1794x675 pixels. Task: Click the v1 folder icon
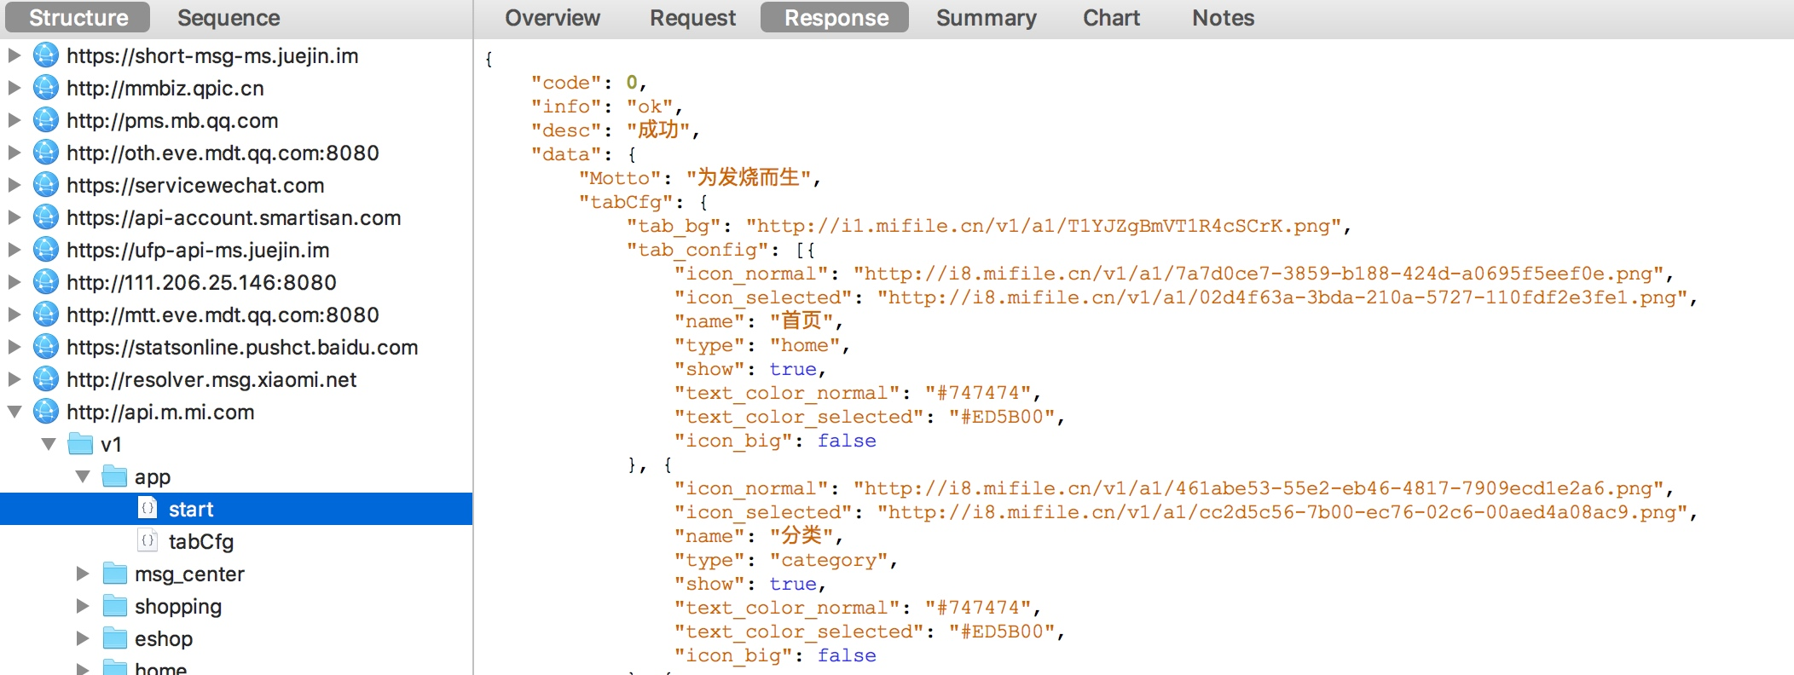[x=80, y=444]
